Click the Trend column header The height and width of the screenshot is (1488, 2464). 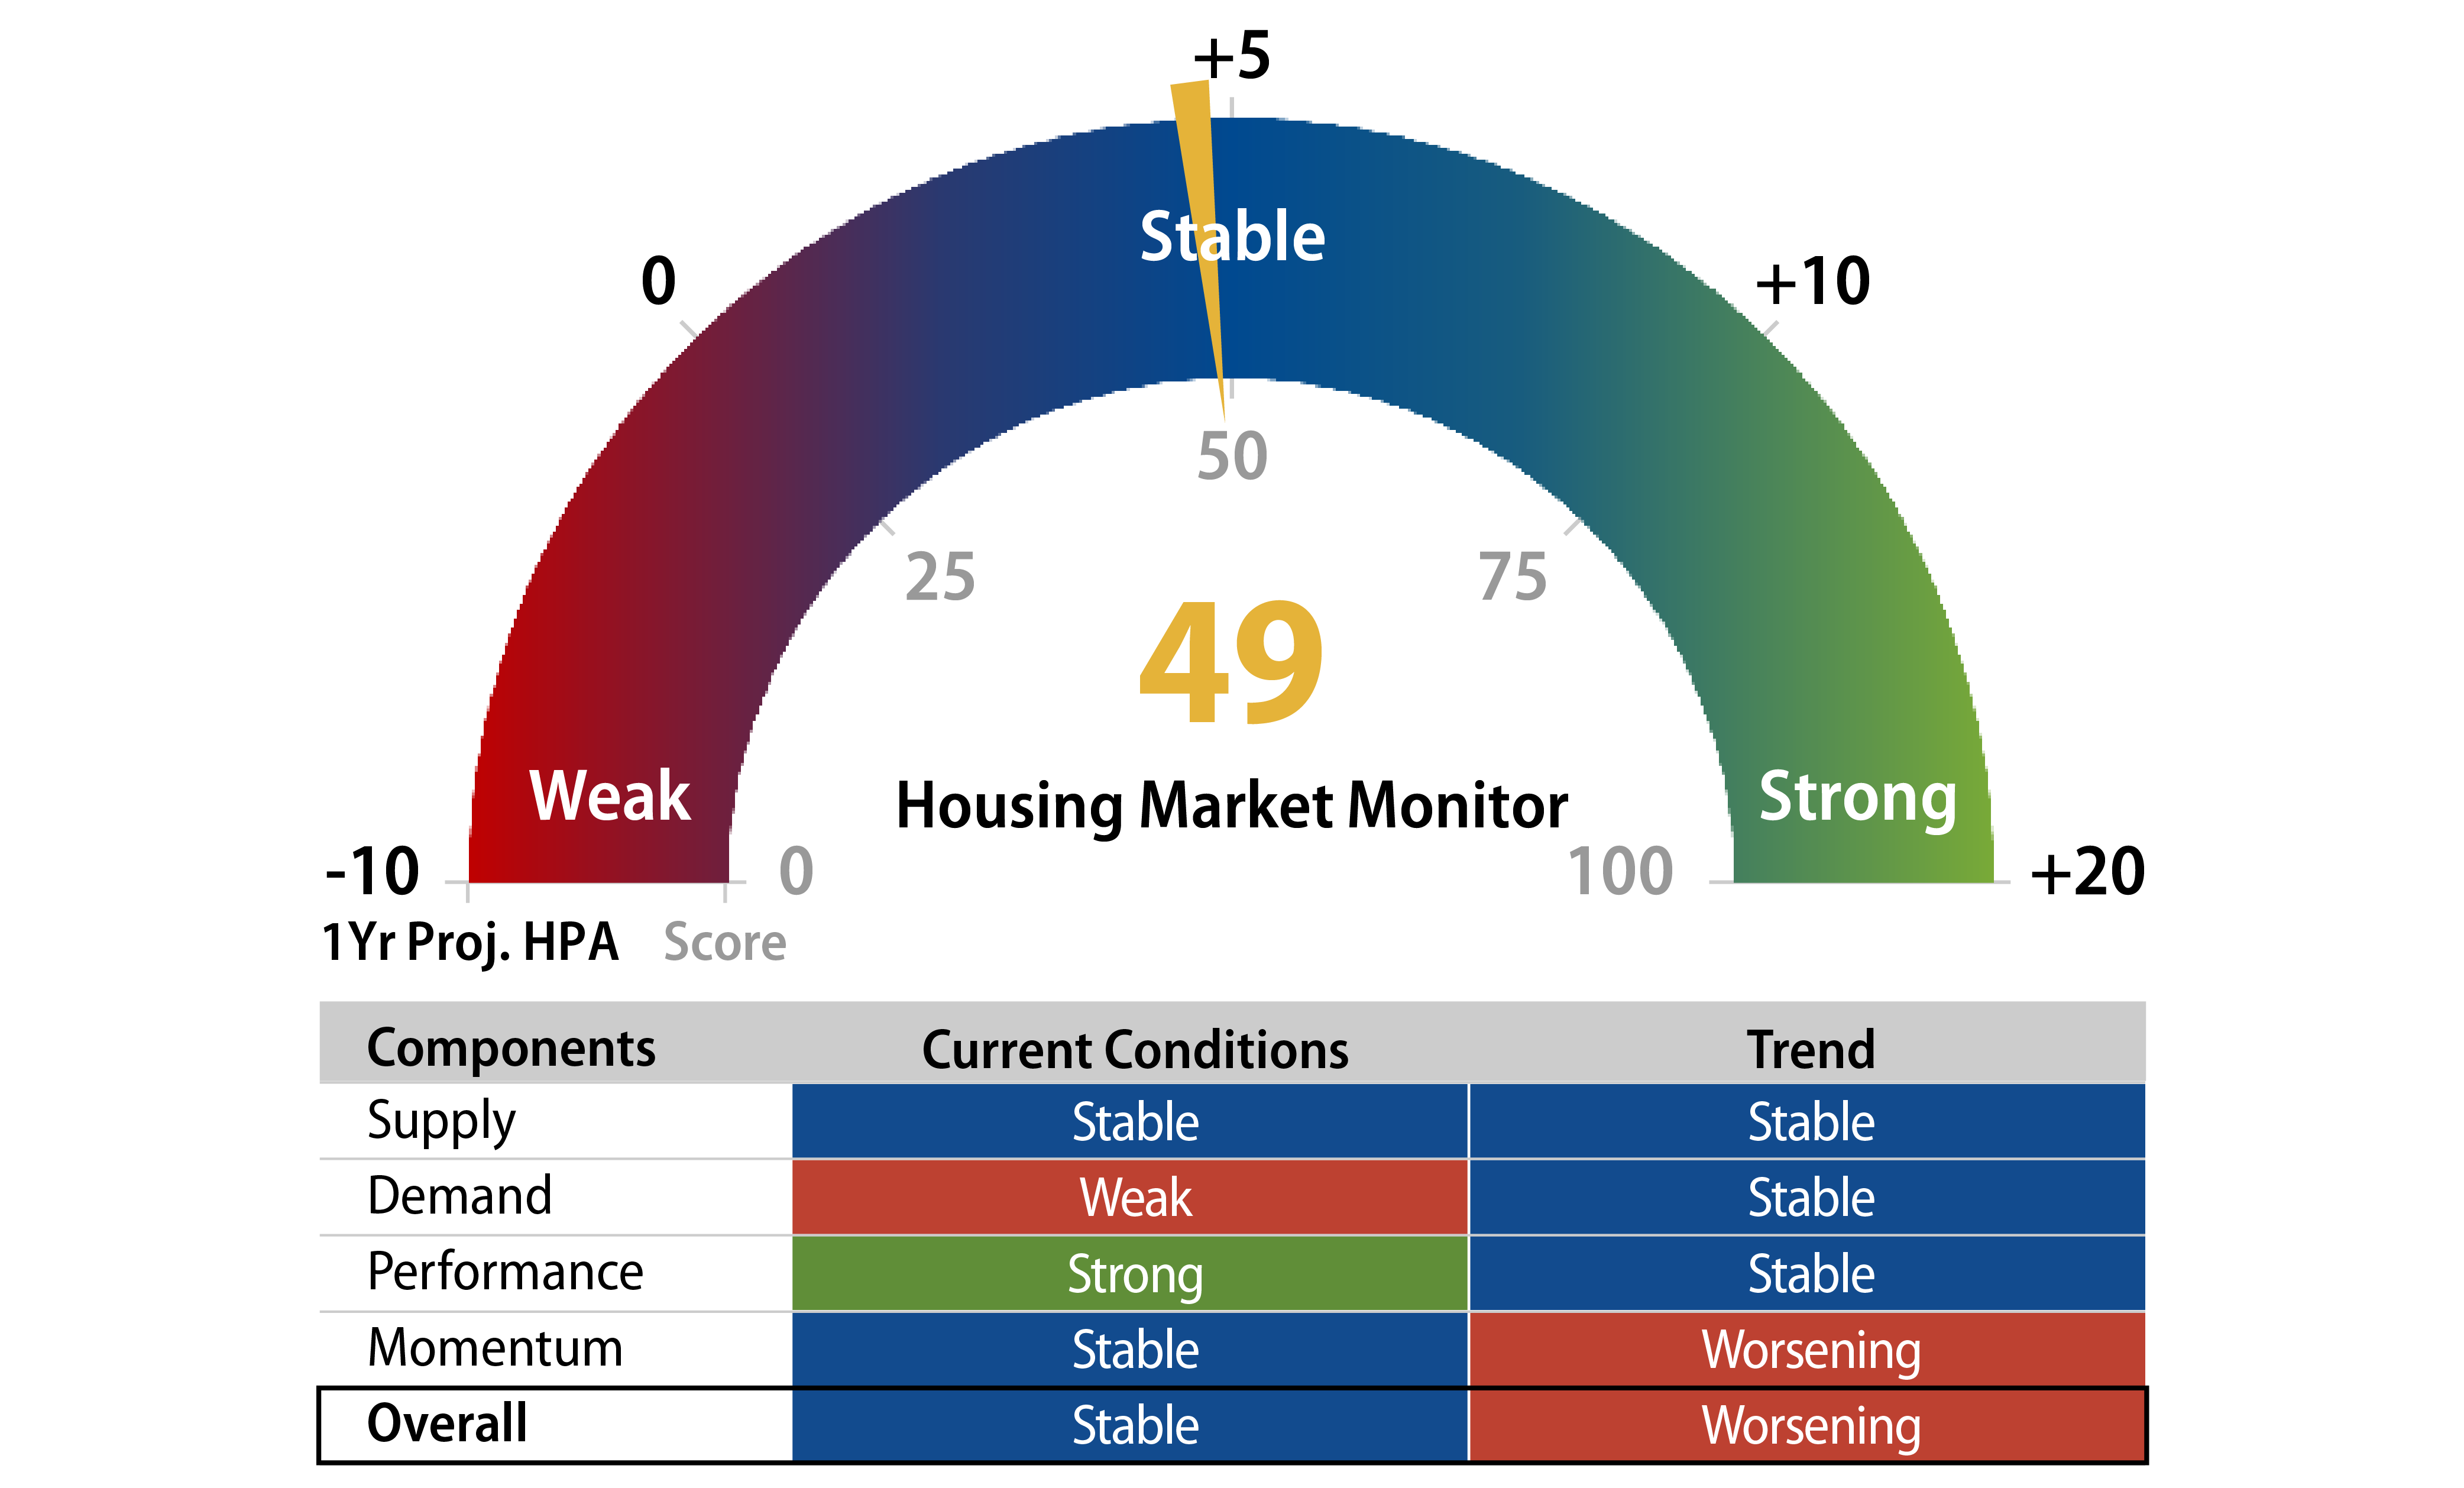pyautogui.click(x=1810, y=1050)
